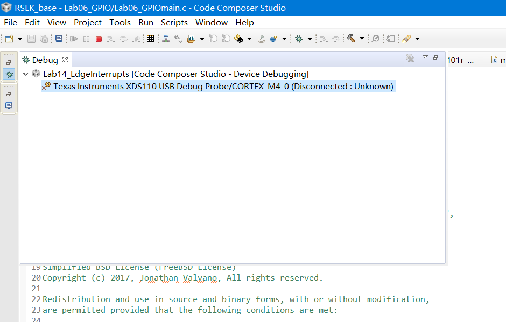Click the Load Program folder icon
The width and height of the screenshot is (506, 322).
(191, 39)
